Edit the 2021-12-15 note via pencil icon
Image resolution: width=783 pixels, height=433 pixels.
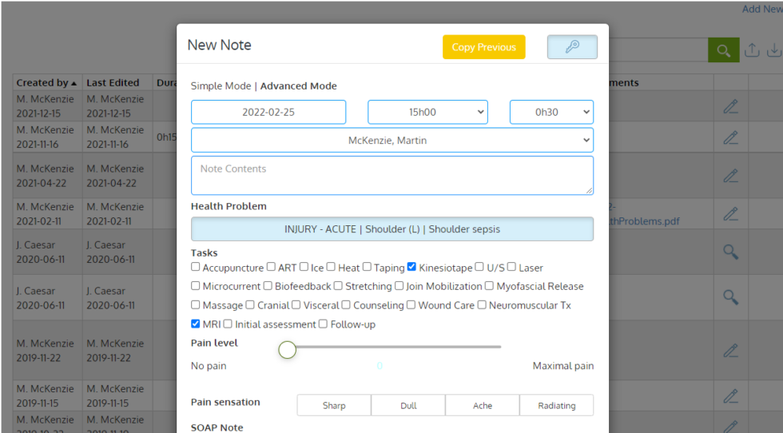pos(730,106)
